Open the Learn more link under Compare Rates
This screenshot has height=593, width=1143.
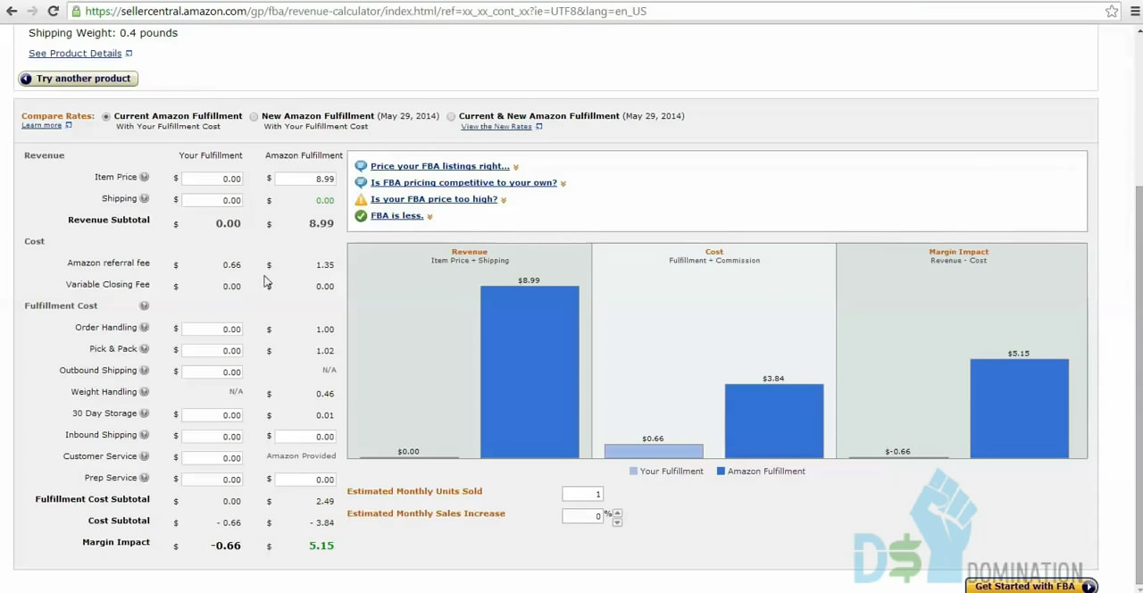pos(42,125)
